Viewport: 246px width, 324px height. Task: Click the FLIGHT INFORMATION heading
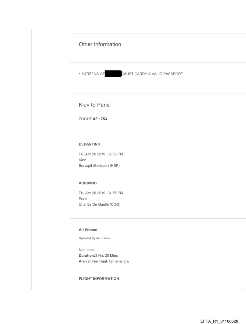[99, 279]
